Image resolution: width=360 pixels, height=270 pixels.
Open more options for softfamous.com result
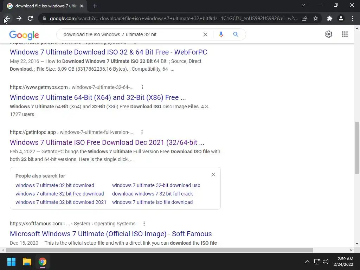click(144, 224)
